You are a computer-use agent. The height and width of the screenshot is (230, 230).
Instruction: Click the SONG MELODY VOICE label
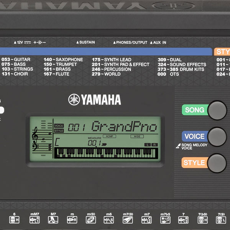click(194, 146)
